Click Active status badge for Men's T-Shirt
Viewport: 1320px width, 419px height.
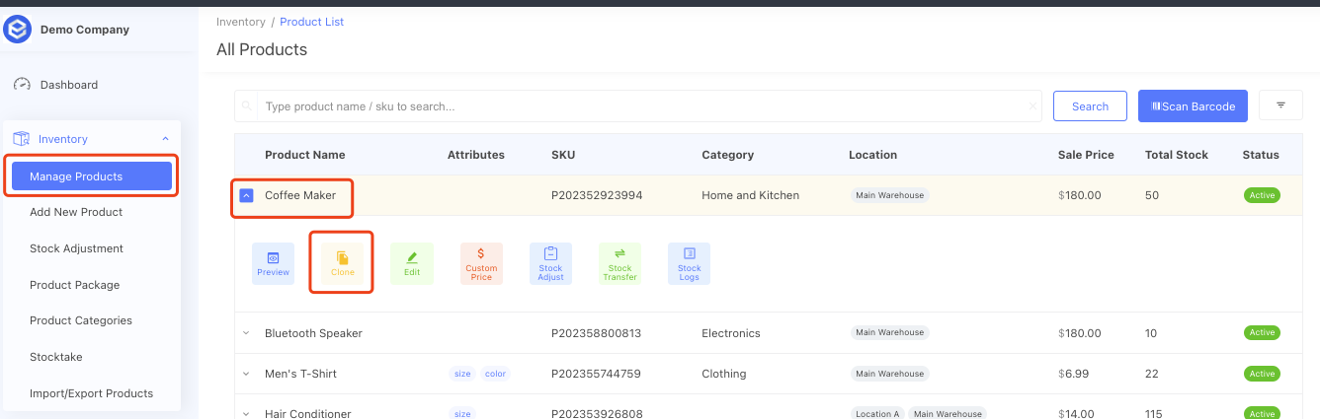point(1262,374)
